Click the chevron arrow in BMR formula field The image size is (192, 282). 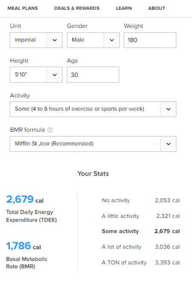[x=168, y=144]
